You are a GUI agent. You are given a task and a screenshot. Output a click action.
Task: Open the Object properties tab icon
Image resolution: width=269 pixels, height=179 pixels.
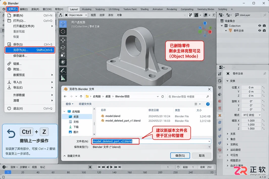pyautogui.click(x=220, y=115)
